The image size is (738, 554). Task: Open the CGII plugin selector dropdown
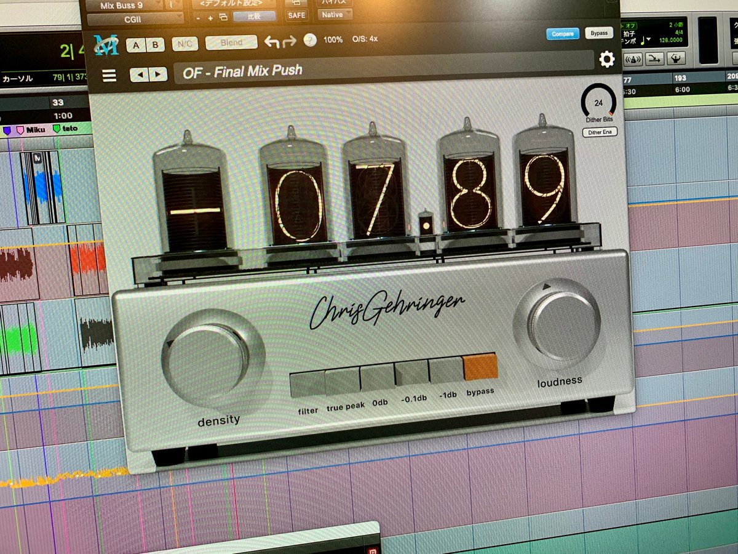pyautogui.click(x=135, y=18)
